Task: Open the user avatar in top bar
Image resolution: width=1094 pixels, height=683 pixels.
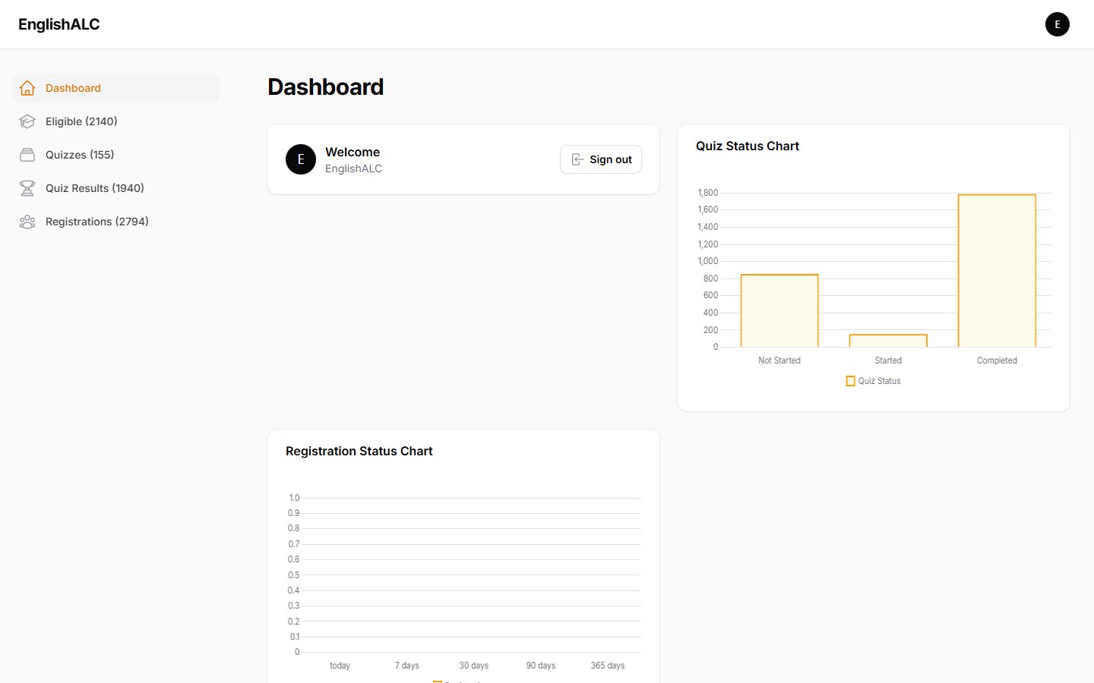Action: [1058, 24]
